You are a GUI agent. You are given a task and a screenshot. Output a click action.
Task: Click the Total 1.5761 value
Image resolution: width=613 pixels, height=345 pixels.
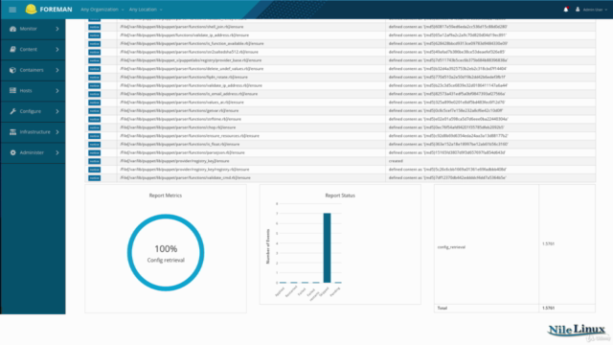point(548,309)
